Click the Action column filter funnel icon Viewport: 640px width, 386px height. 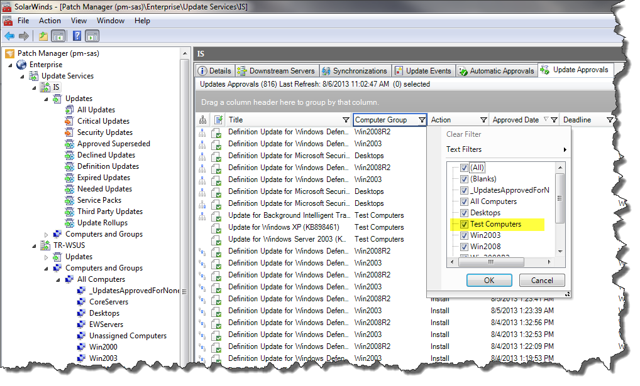tap(483, 120)
